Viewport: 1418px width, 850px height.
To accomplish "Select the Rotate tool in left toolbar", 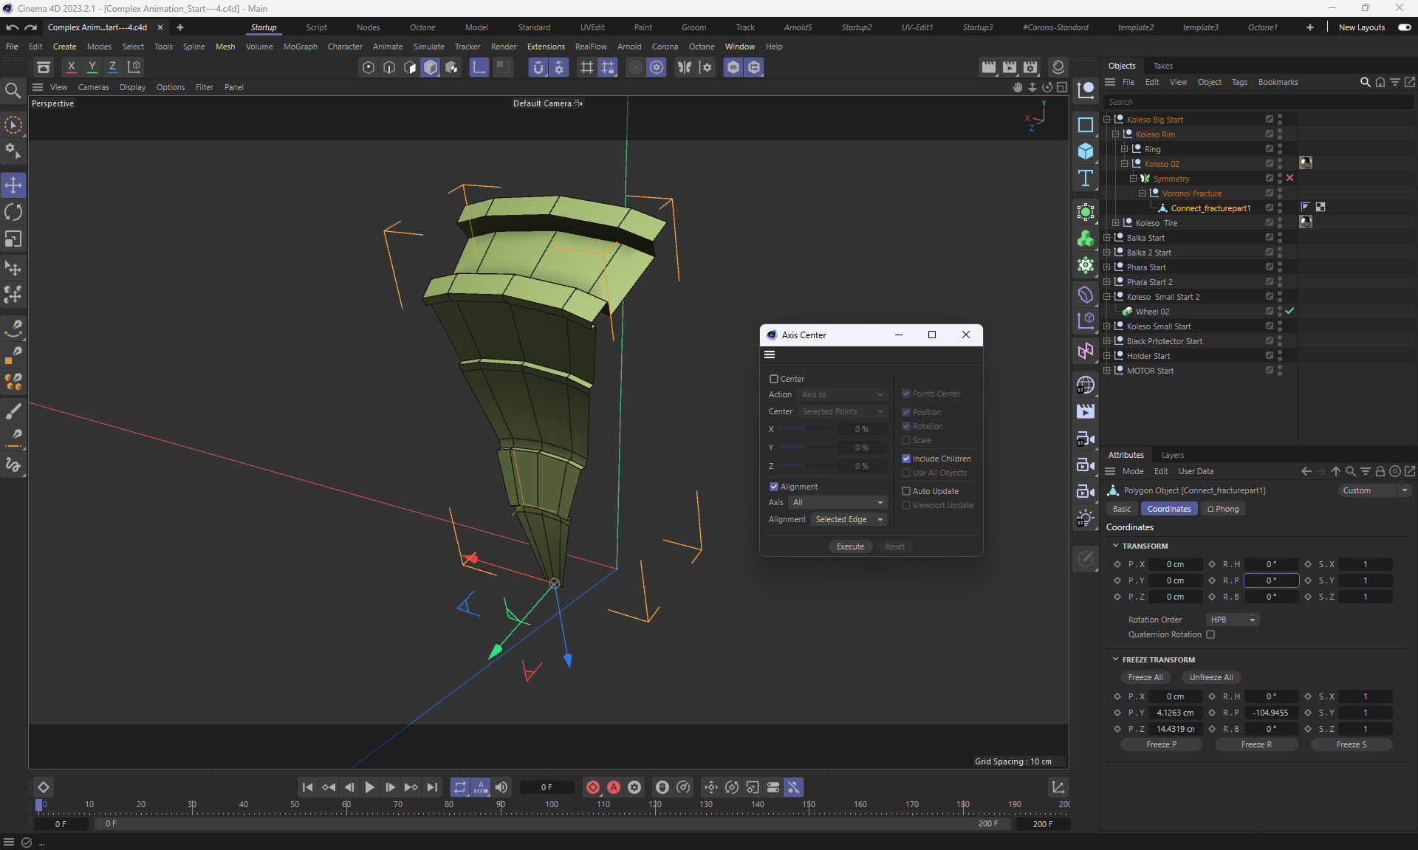I will point(13,213).
